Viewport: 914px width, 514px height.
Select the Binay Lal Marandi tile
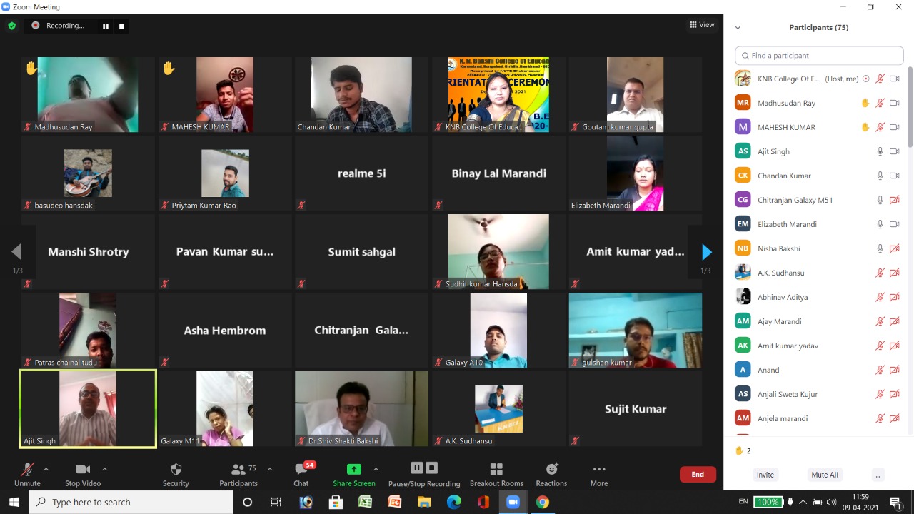point(498,173)
